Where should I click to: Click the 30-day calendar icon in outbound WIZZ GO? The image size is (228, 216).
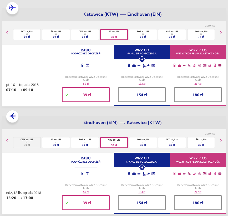tap(153, 65)
